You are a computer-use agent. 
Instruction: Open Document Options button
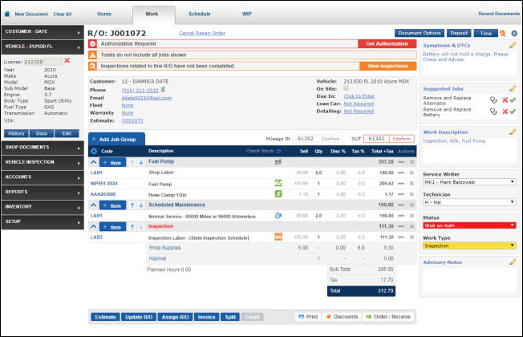420,33
